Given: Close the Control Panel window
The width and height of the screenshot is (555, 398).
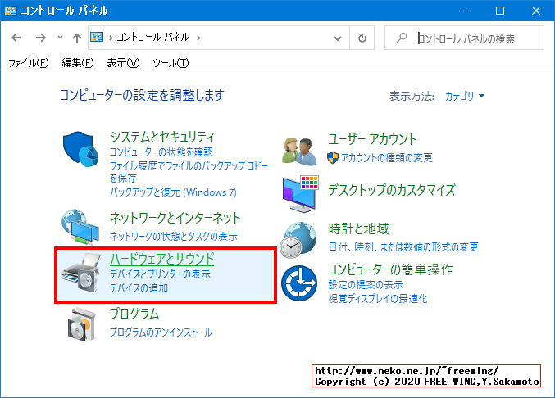Looking at the screenshot, I should (536, 11).
